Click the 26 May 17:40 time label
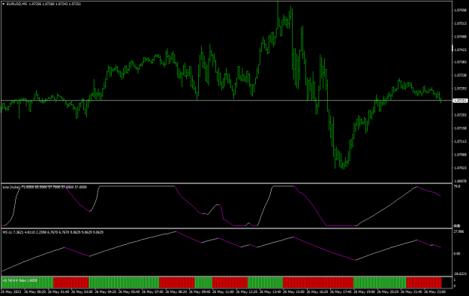 pos(341,291)
